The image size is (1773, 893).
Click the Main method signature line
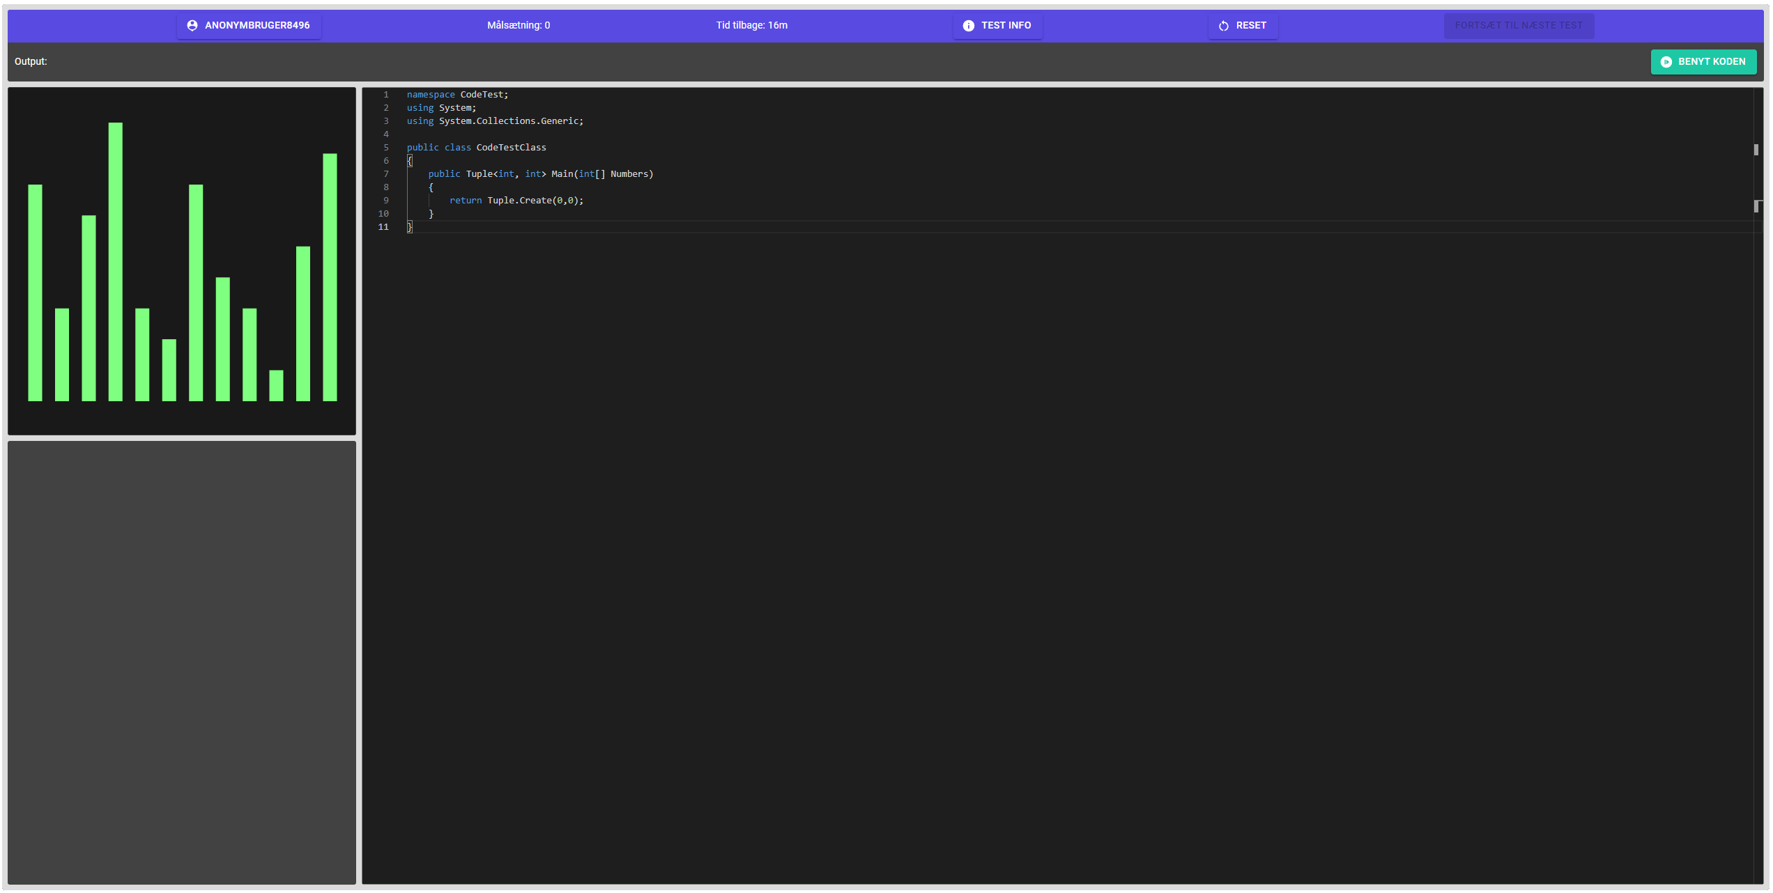540,174
